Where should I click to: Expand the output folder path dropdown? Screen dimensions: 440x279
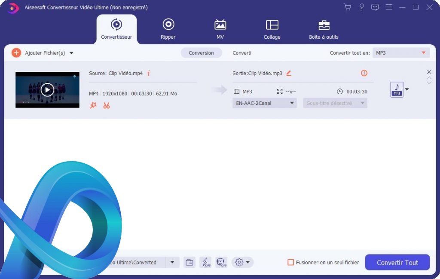[x=172, y=262]
